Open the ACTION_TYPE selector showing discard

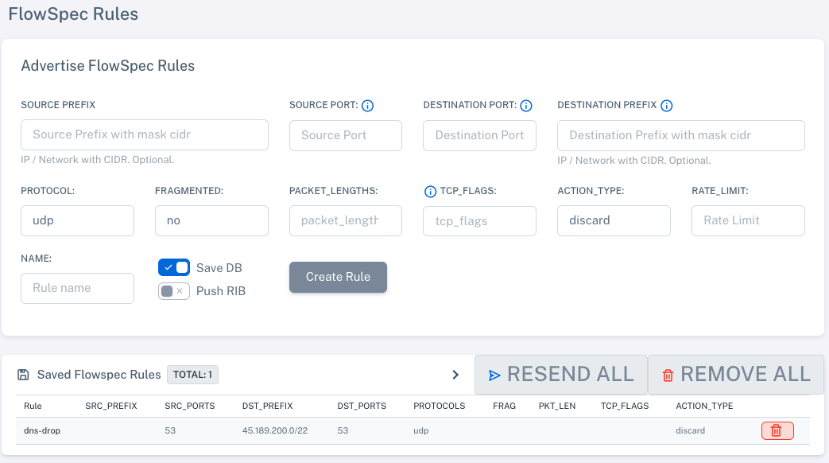pyautogui.click(x=614, y=220)
